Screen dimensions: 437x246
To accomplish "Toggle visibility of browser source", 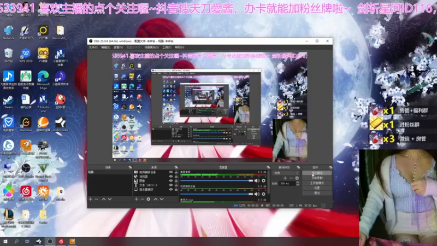I will 171,177.
